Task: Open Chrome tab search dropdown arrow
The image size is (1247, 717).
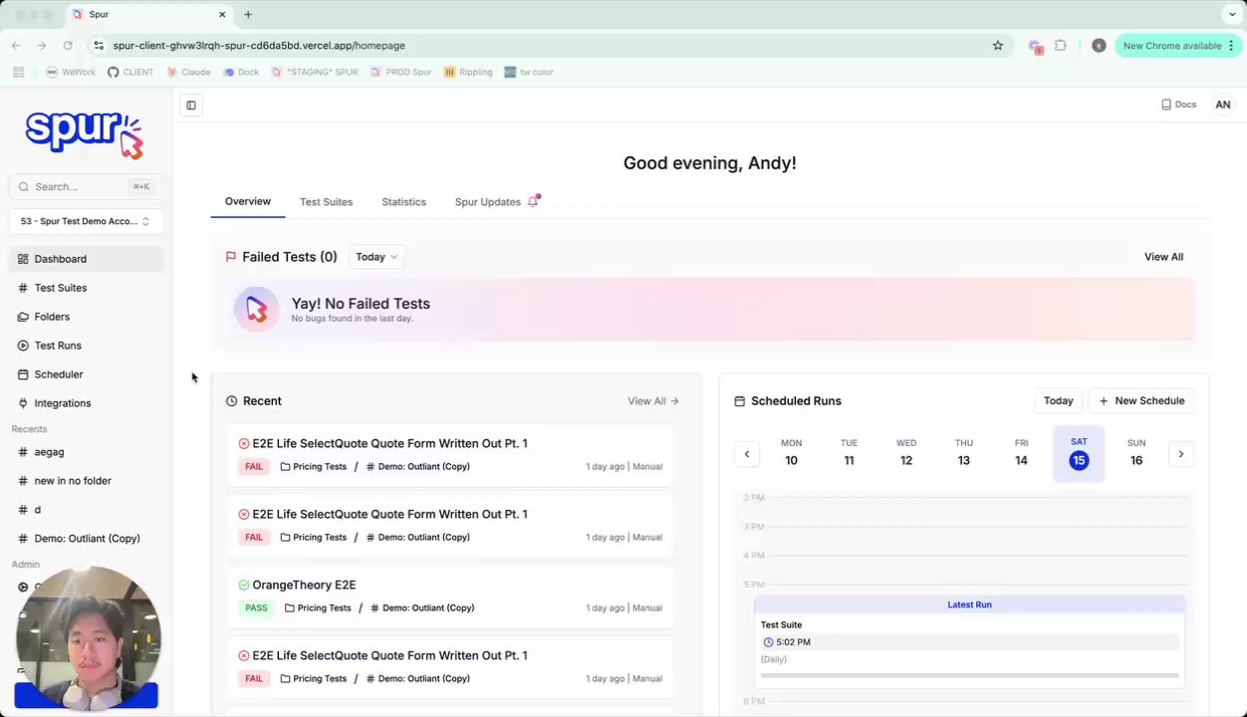Action: coord(1232,14)
